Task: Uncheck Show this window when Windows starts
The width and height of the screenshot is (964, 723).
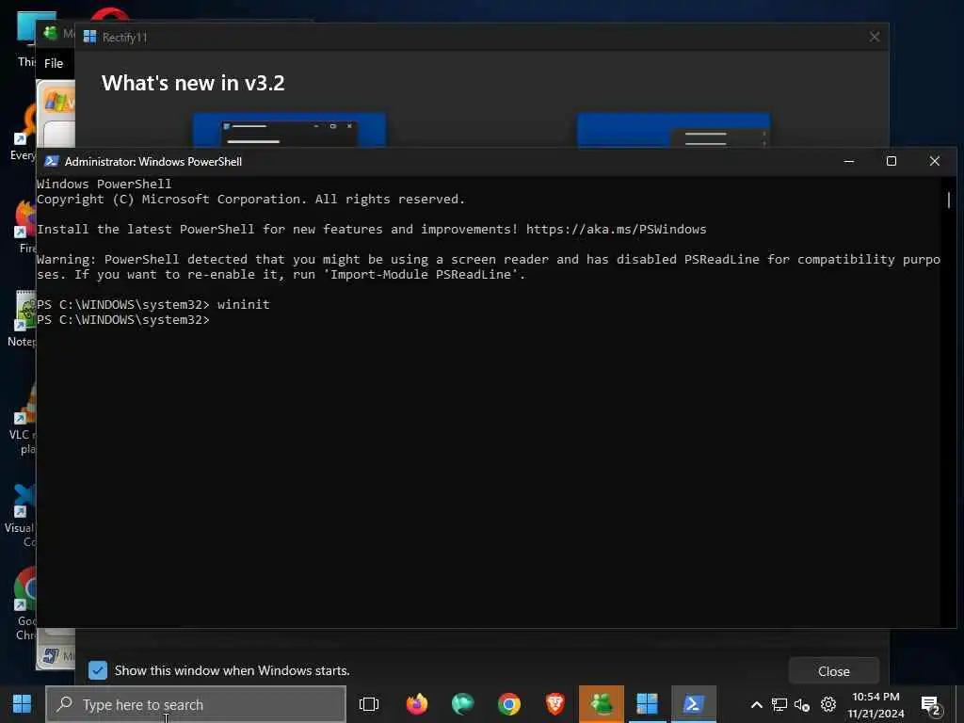Action: pos(98,670)
